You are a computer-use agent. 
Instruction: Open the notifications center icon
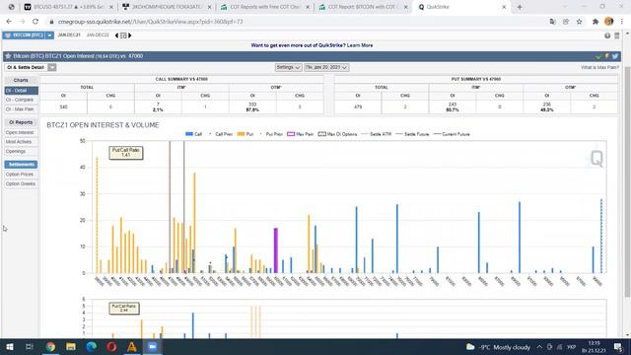click(619, 346)
